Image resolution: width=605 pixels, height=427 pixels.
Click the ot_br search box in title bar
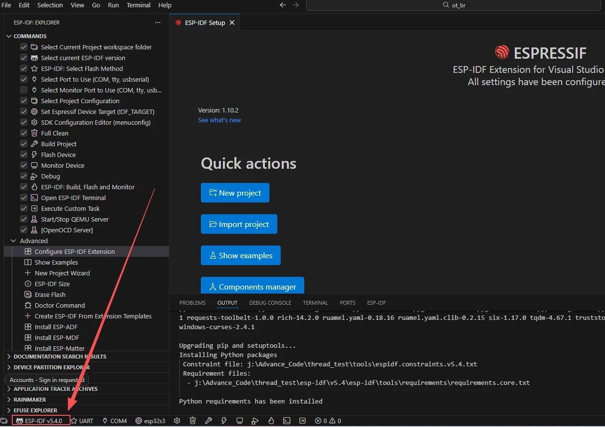(453, 5)
